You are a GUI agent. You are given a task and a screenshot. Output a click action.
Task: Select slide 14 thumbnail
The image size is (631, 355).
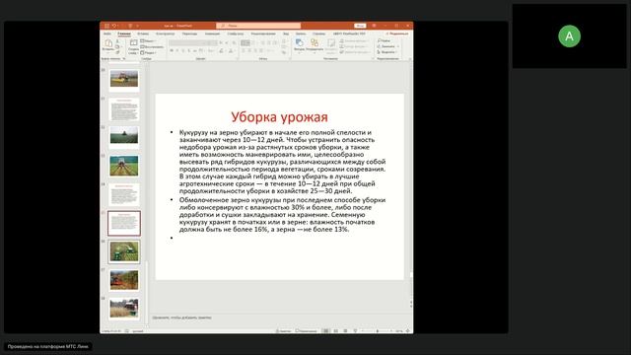coord(124,195)
